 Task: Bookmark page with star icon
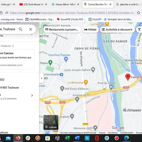point(139,13)
